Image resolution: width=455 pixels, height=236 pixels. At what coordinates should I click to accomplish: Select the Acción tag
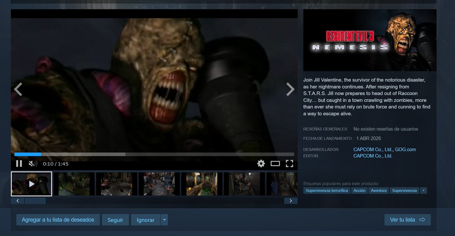click(359, 191)
